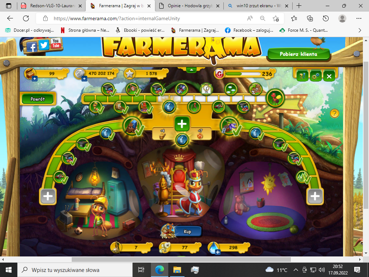Viewport: 369px width, 277px height.
Task: Close the ant hill window with X
Action: coord(329,76)
